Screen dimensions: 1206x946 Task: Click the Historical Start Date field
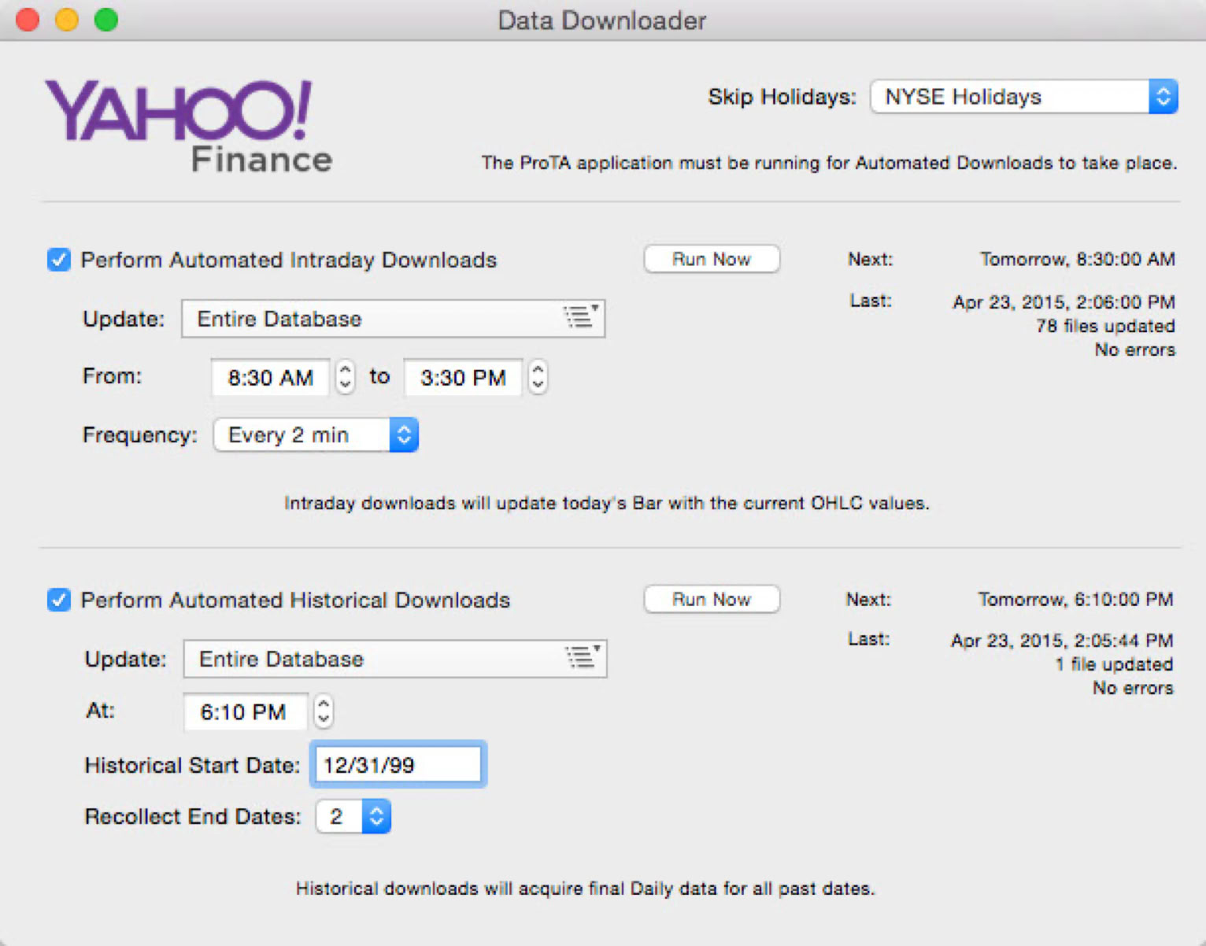pyautogui.click(x=398, y=765)
